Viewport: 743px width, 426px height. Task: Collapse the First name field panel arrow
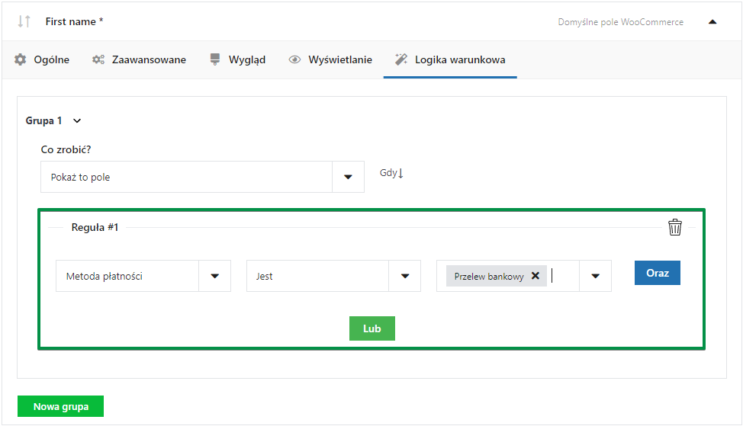(712, 22)
